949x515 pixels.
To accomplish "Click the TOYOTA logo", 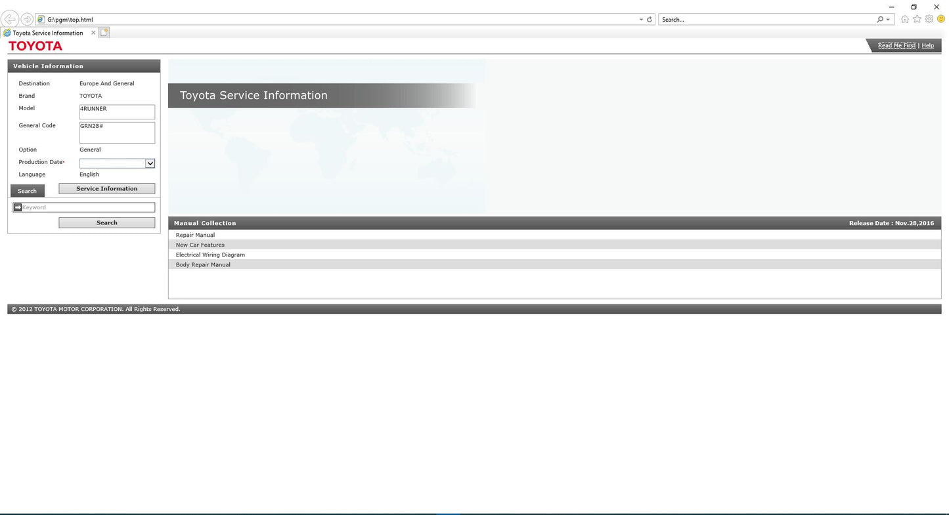I will coord(35,46).
